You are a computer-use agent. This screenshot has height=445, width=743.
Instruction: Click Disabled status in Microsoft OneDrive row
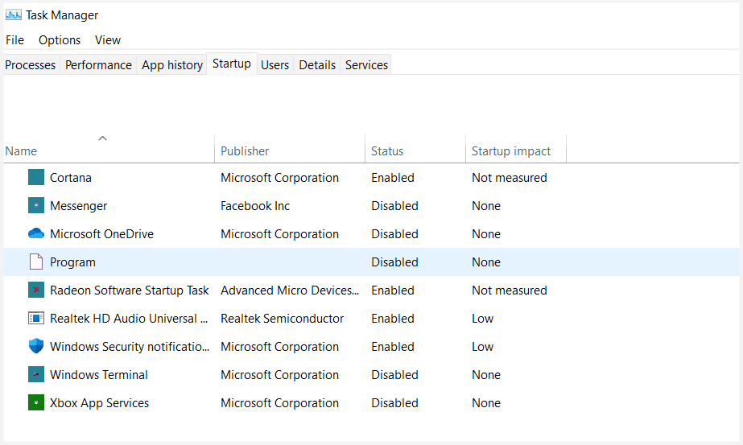pos(394,234)
